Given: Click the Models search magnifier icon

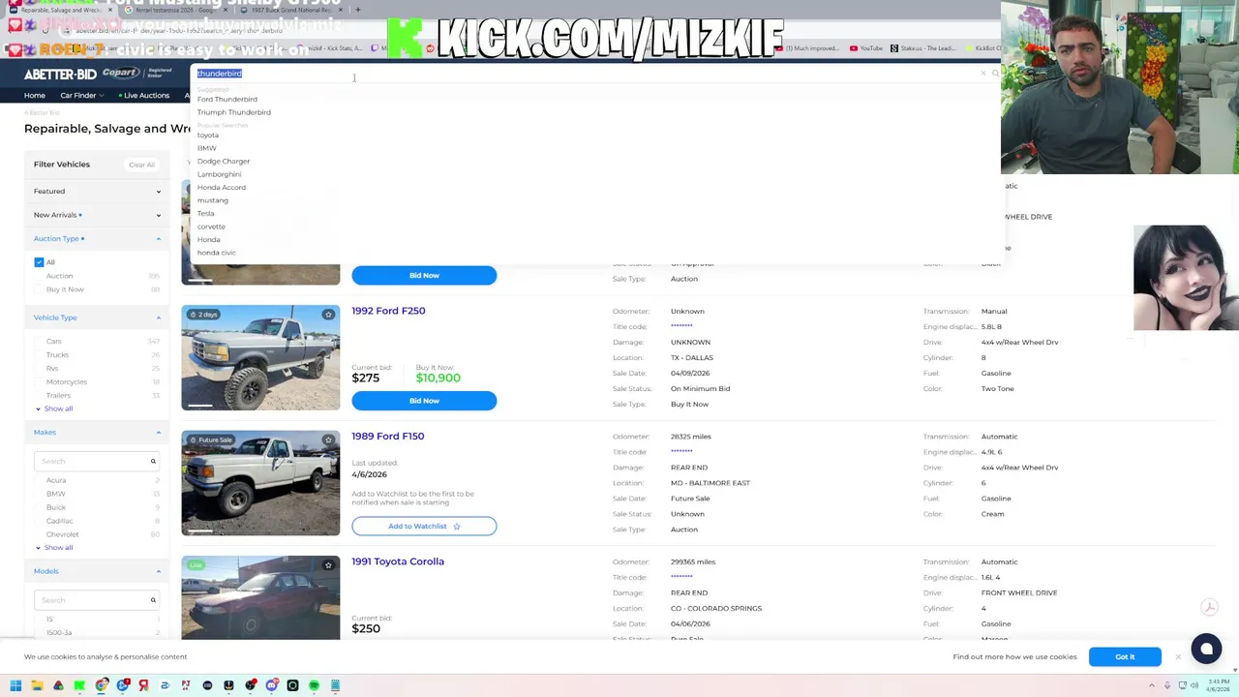Looking at the screenshot, I should point(153,600).
